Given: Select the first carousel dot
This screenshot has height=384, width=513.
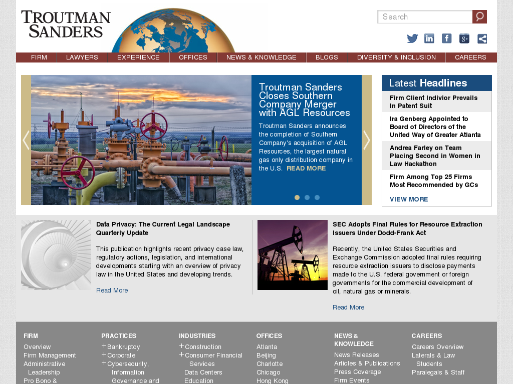Looking at the screenshot, I should tap(297, 197).
